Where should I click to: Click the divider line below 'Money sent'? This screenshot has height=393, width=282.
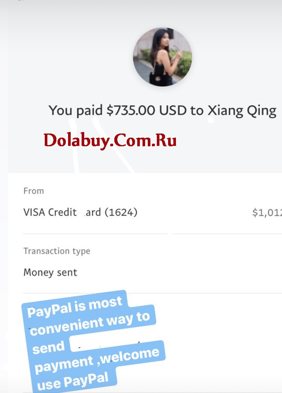click(x=152, y=293)
